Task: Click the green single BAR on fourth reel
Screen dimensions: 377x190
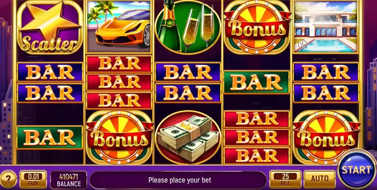Action: pos(257,82)
